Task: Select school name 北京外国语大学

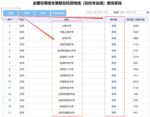Action: click(x=67, y=113)
